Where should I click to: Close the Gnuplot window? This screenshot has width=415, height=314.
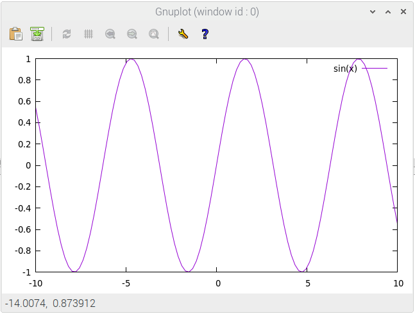coord(403,12)
